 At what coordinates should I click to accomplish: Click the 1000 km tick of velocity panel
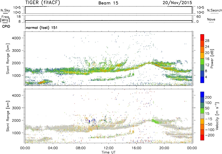(16, 133)
